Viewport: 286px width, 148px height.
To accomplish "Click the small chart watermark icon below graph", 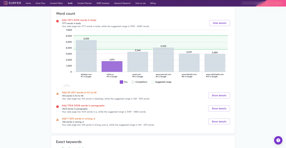I will click(67, 85).
